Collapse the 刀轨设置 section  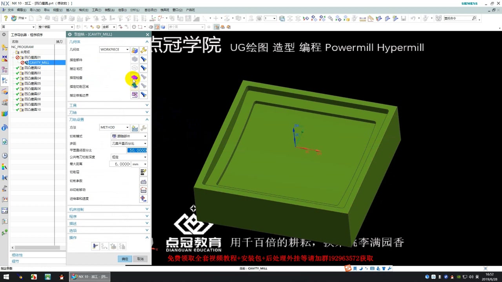click(109, 119)
